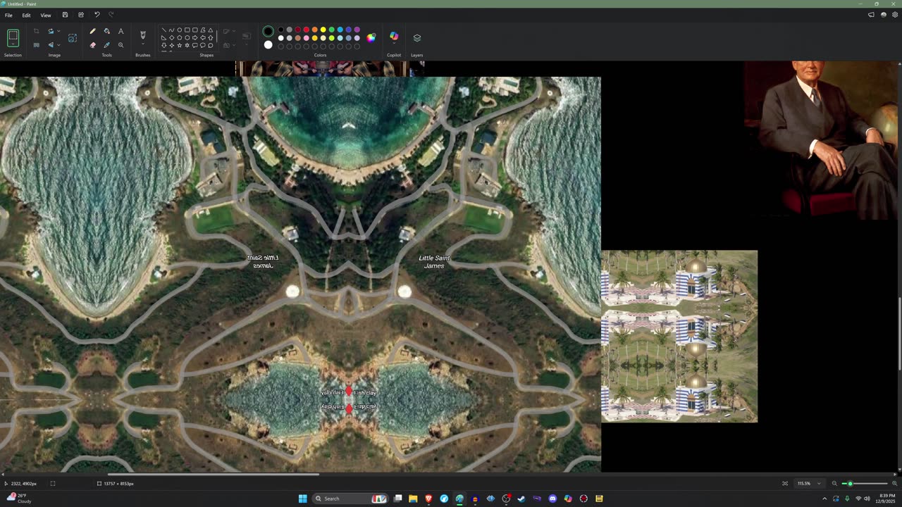Open the weather widget on taskbar

pos(19,499)
